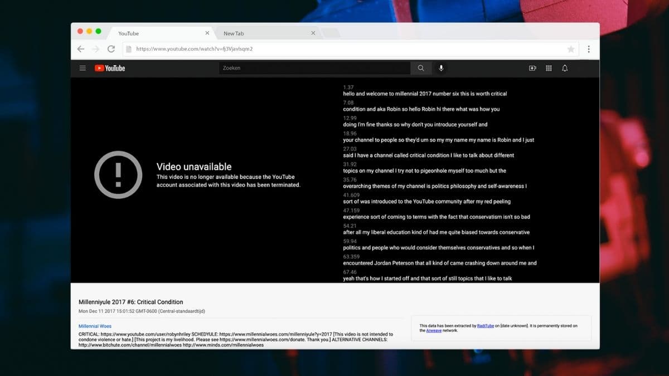The image size is (669, 376).
Task: Open the YouTube hamburger guide menu
Action: [x=83, y=68]
